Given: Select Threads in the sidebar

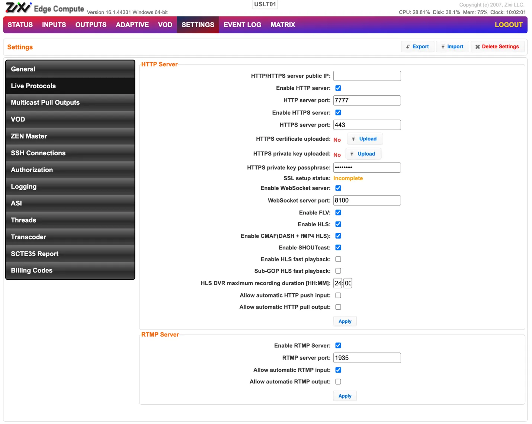Looking at the screenshot, I should coord(70,220).
